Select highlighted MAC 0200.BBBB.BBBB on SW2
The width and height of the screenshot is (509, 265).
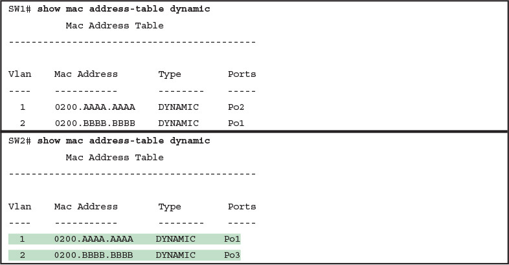(x=86, y=255)
